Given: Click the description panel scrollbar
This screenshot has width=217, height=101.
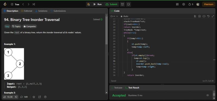Looking at the screenshot, I should coord(106,30).
